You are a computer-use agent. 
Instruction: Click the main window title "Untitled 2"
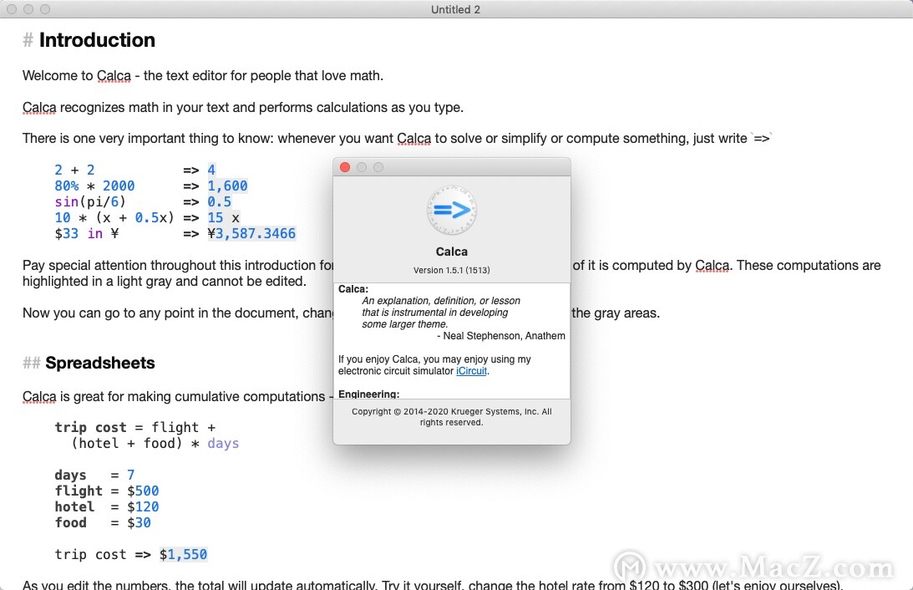[455, 9]
